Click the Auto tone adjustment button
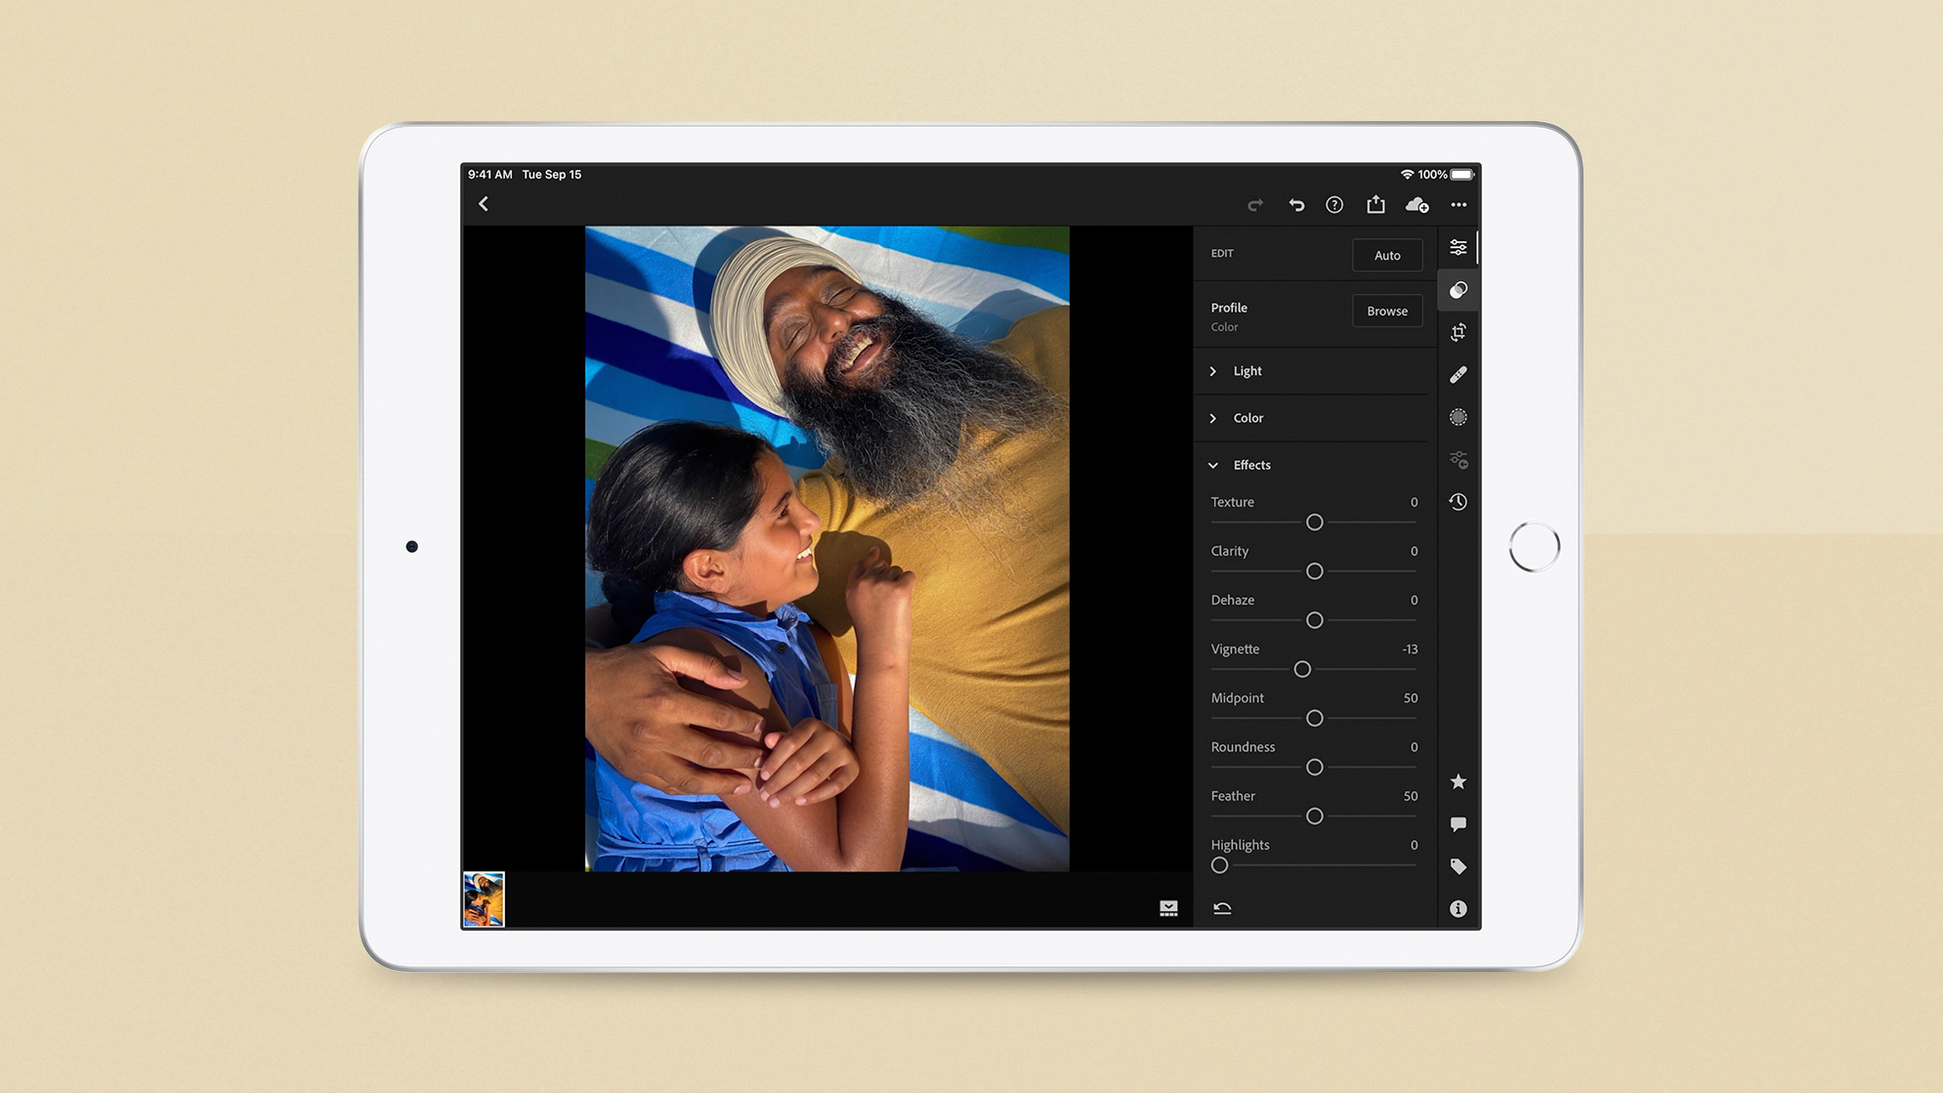Screen dimensions: 1943x1093 [x=1388, y=254]
